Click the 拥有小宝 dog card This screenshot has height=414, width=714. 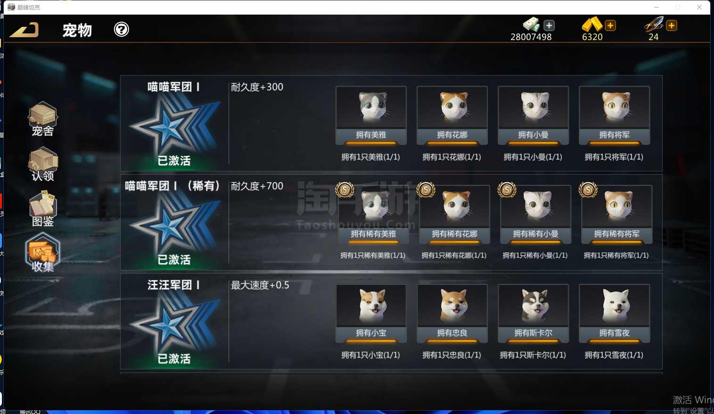coord(371,314)
